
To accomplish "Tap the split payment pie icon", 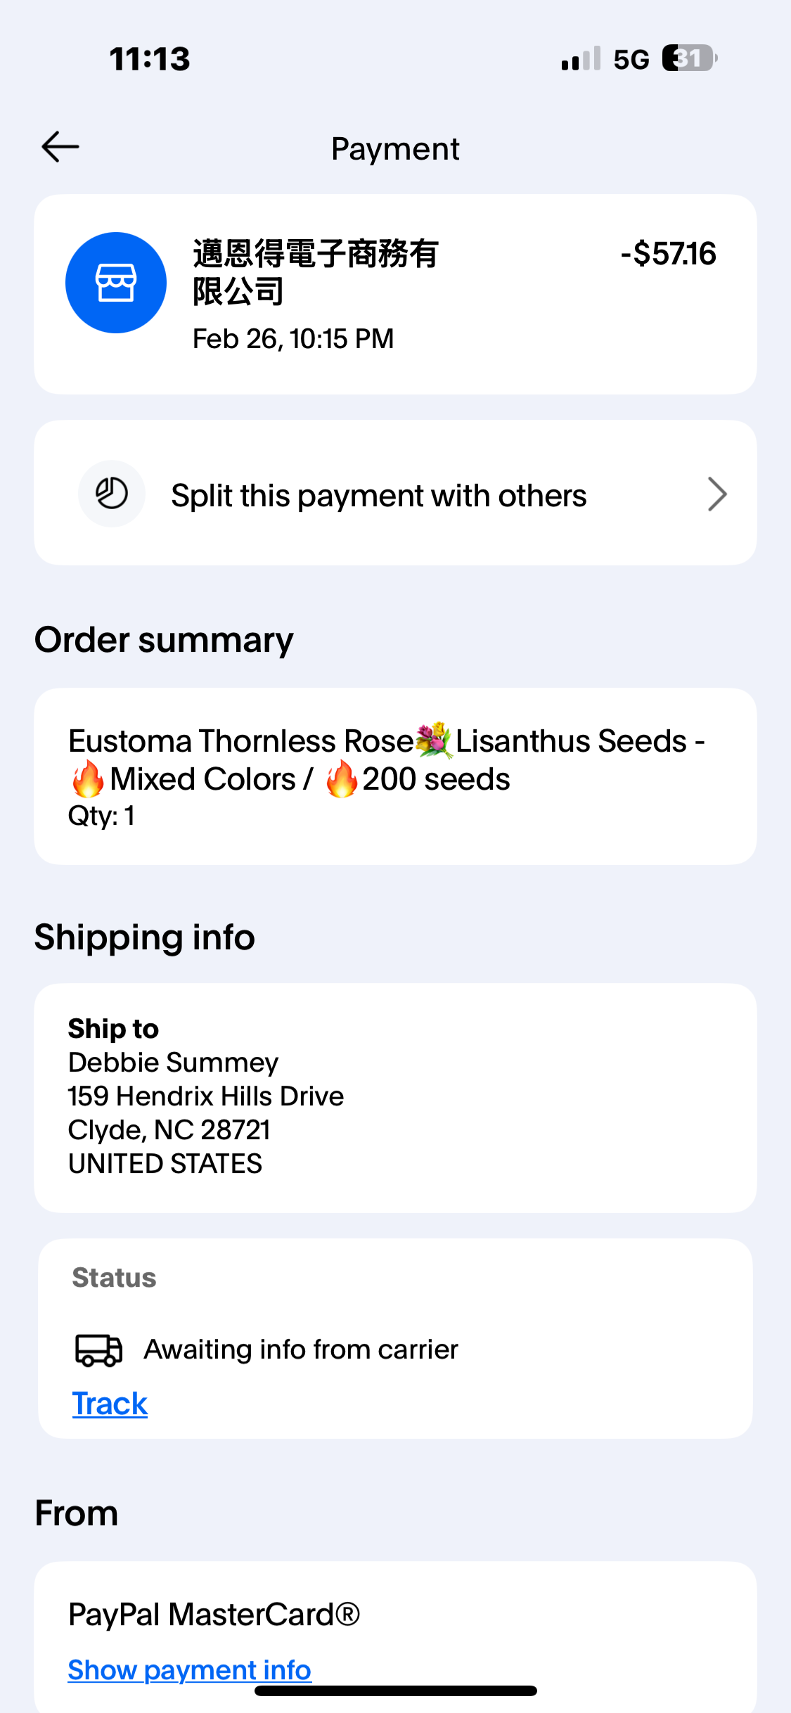I will 112,494.
